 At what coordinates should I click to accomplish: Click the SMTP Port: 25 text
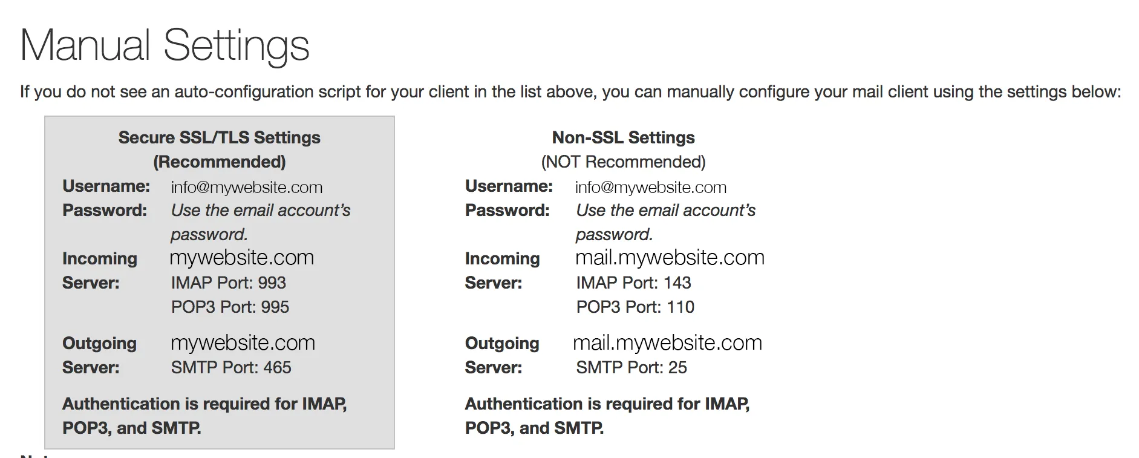(x=631, y=368)
